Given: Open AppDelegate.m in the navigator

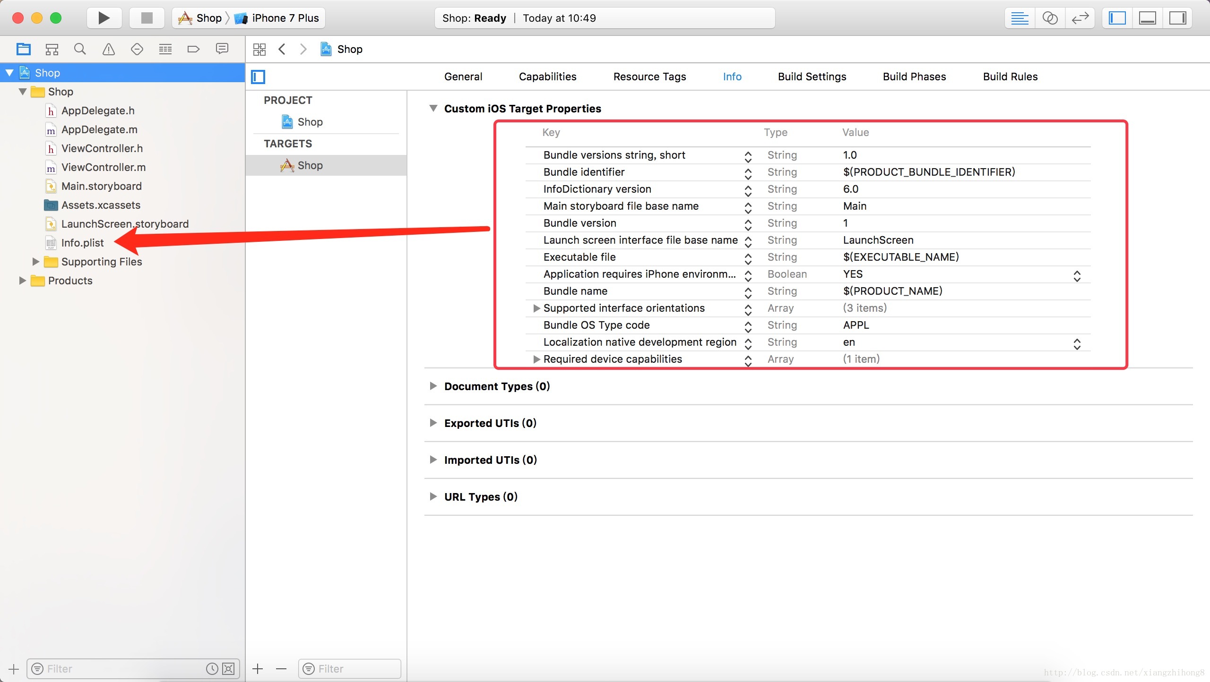Looking at the screenshot, I should click(x=99, y=129).
